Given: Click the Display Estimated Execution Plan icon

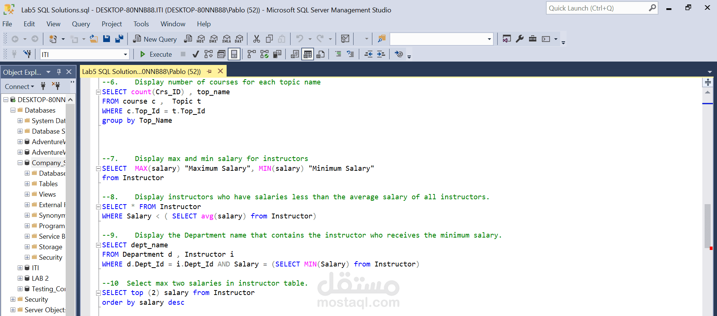Looking at the screenshot, I should (209, 54).
